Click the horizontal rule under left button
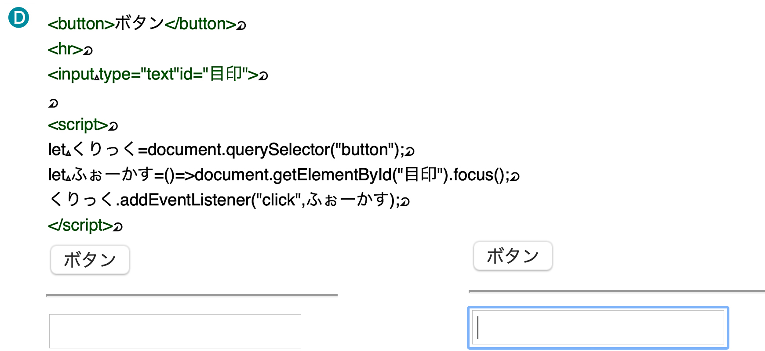This screenshot has width=765, height=351. point(192,295)
